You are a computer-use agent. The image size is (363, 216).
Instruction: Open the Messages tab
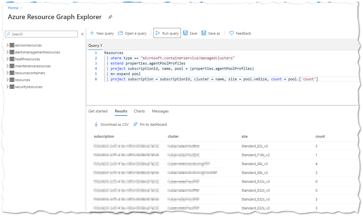(x=160, y=111)
